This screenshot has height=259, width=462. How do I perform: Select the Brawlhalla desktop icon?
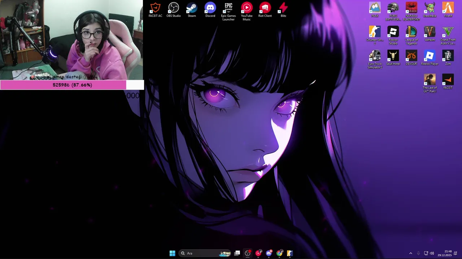click(430, 10)
